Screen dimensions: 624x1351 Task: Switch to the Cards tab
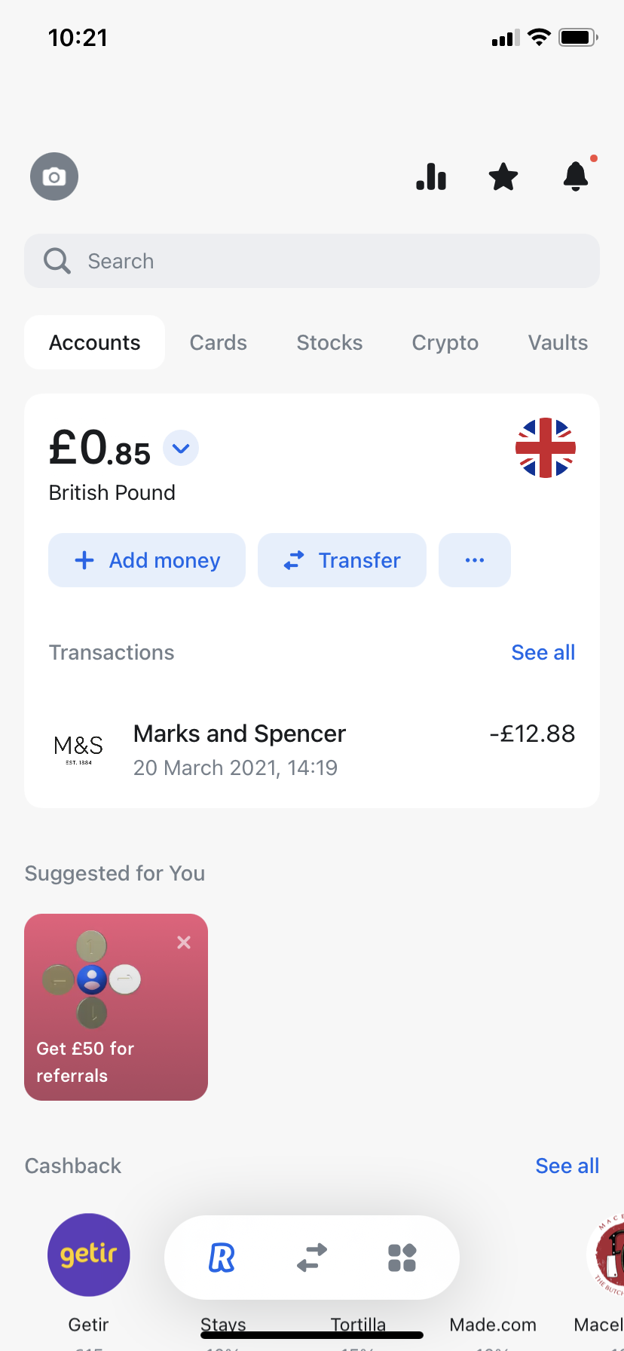[x=219, y=343]
